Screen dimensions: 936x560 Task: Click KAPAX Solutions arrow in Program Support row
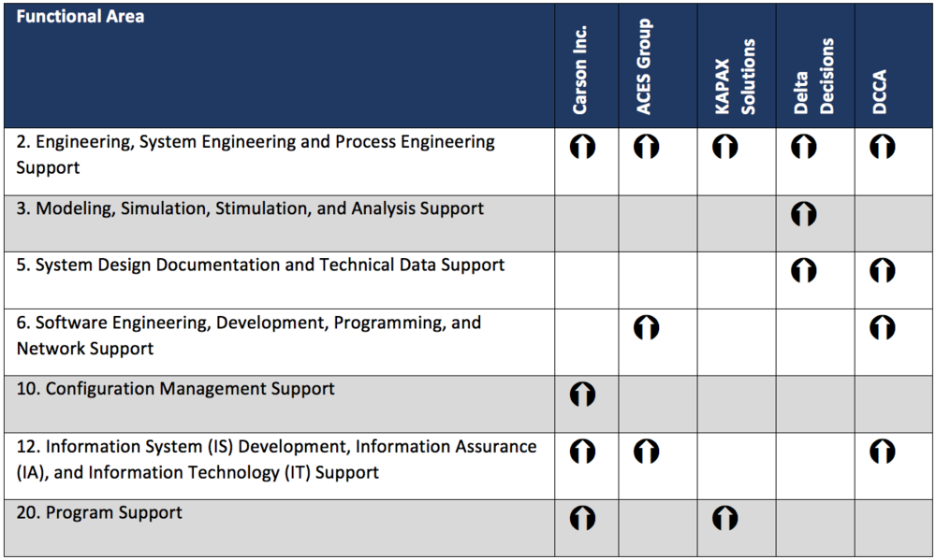(724, 518)
